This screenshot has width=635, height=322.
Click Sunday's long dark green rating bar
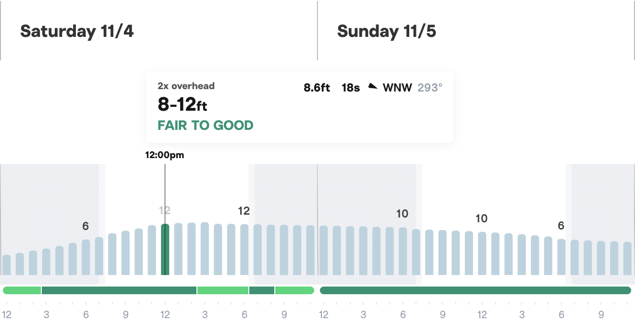pos(475,290)
